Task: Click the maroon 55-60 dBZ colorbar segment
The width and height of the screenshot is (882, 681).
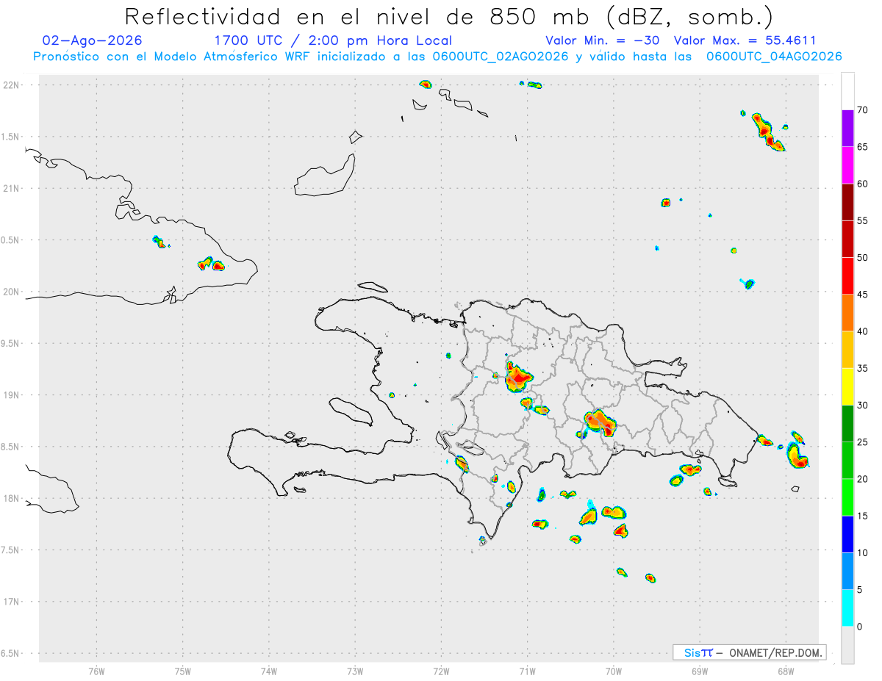Action: click(x=847, y=202)
